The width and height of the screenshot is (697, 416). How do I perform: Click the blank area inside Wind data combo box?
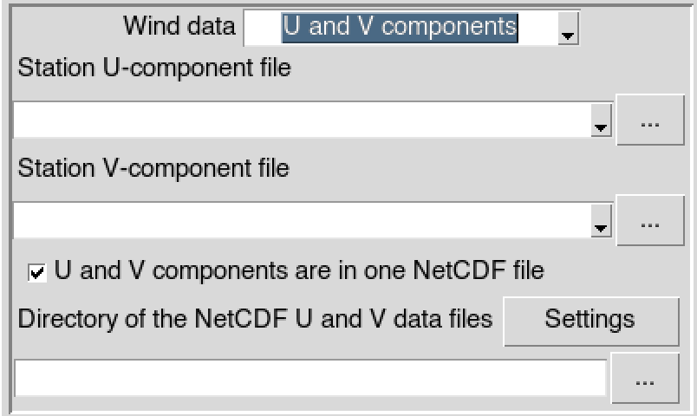(264, 29)
